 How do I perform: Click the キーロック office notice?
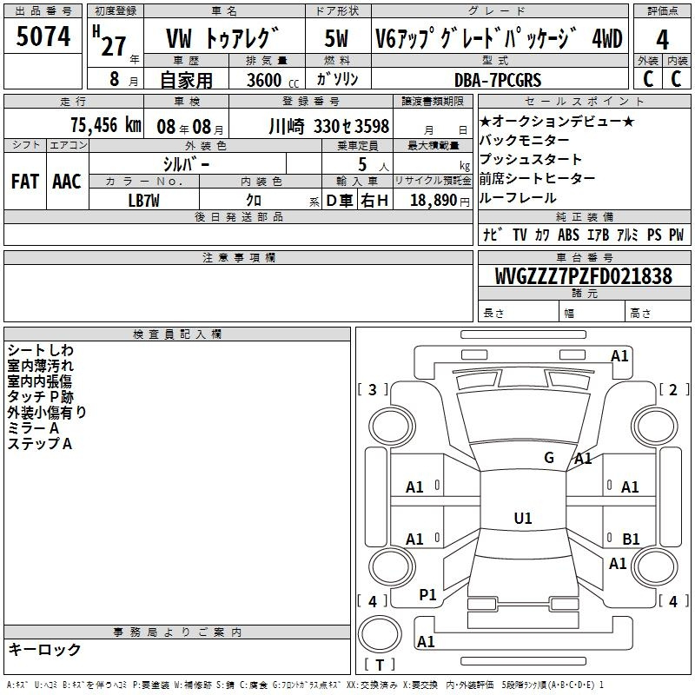(44, 650)
